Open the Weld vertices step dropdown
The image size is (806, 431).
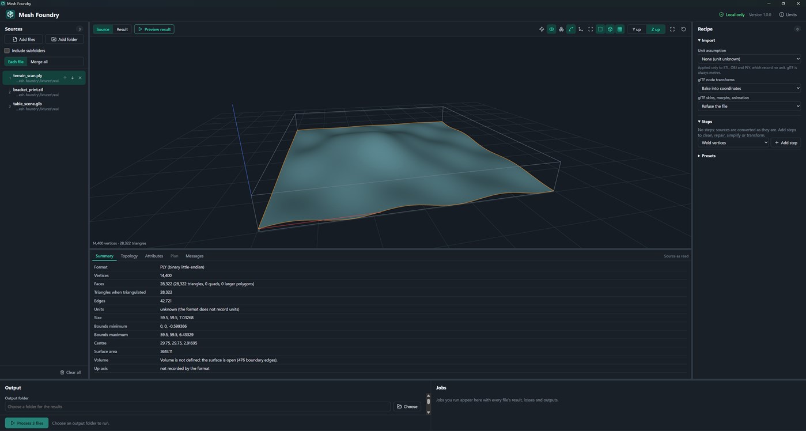733,143
